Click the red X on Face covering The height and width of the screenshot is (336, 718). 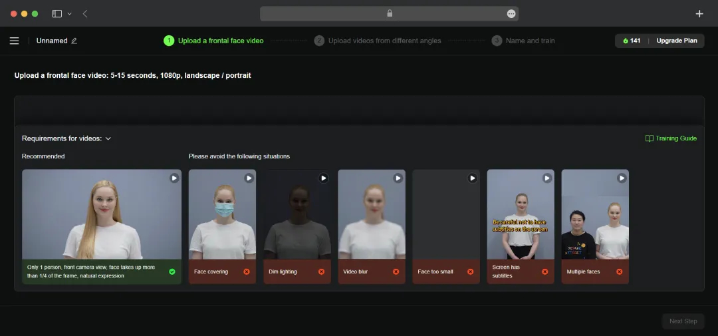pyautogui.click(x=247, y=271)
